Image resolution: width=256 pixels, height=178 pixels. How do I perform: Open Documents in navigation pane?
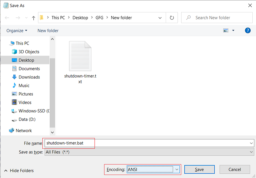(29, 69)
